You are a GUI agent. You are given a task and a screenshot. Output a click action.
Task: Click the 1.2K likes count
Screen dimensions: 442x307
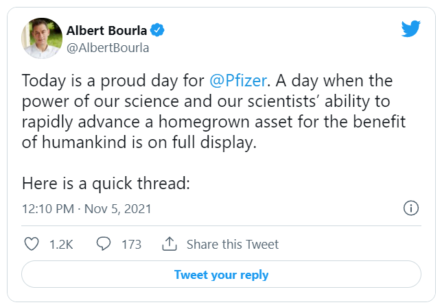(x=61, y=244)
